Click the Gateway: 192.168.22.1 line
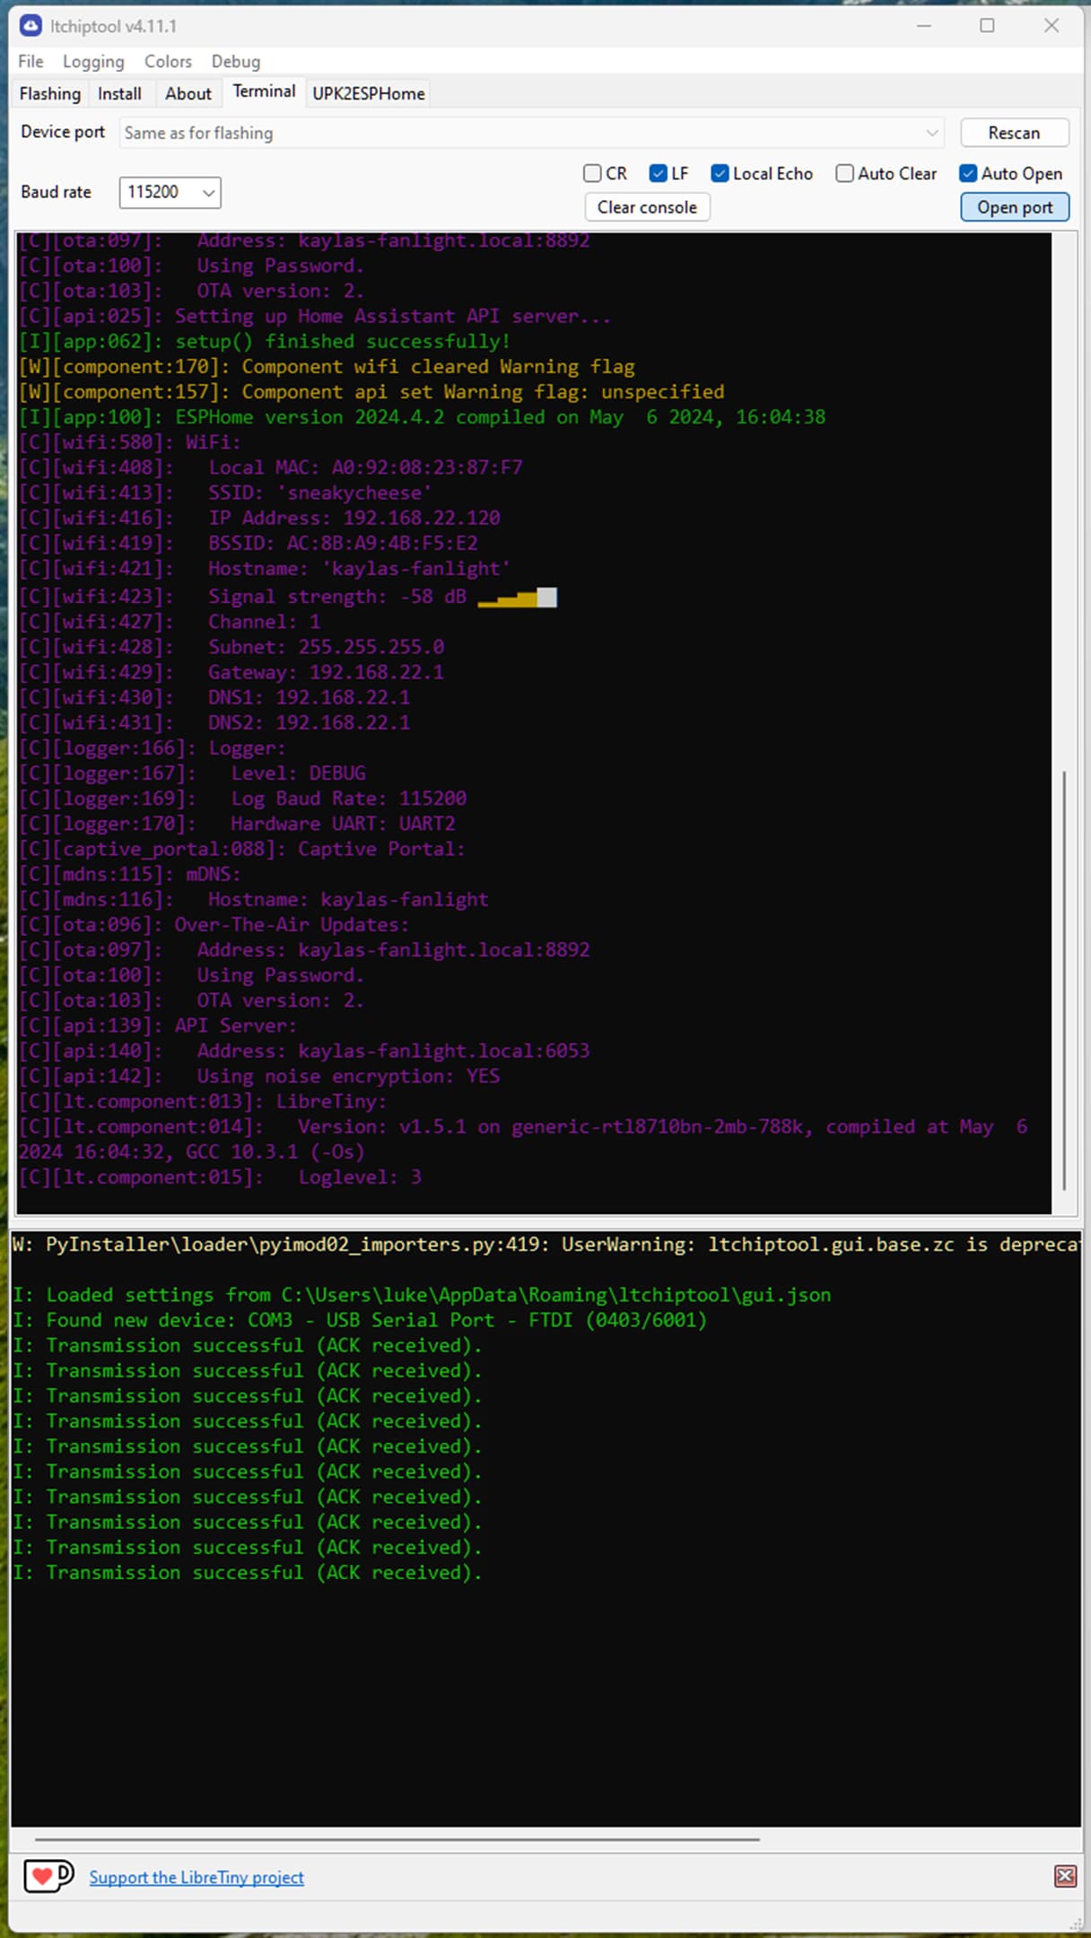Screen dimensions: 1091x1938 [x=231, y=672]
